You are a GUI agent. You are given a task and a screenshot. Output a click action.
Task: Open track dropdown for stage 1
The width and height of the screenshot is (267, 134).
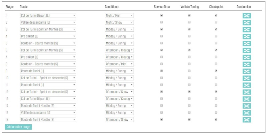48,15
